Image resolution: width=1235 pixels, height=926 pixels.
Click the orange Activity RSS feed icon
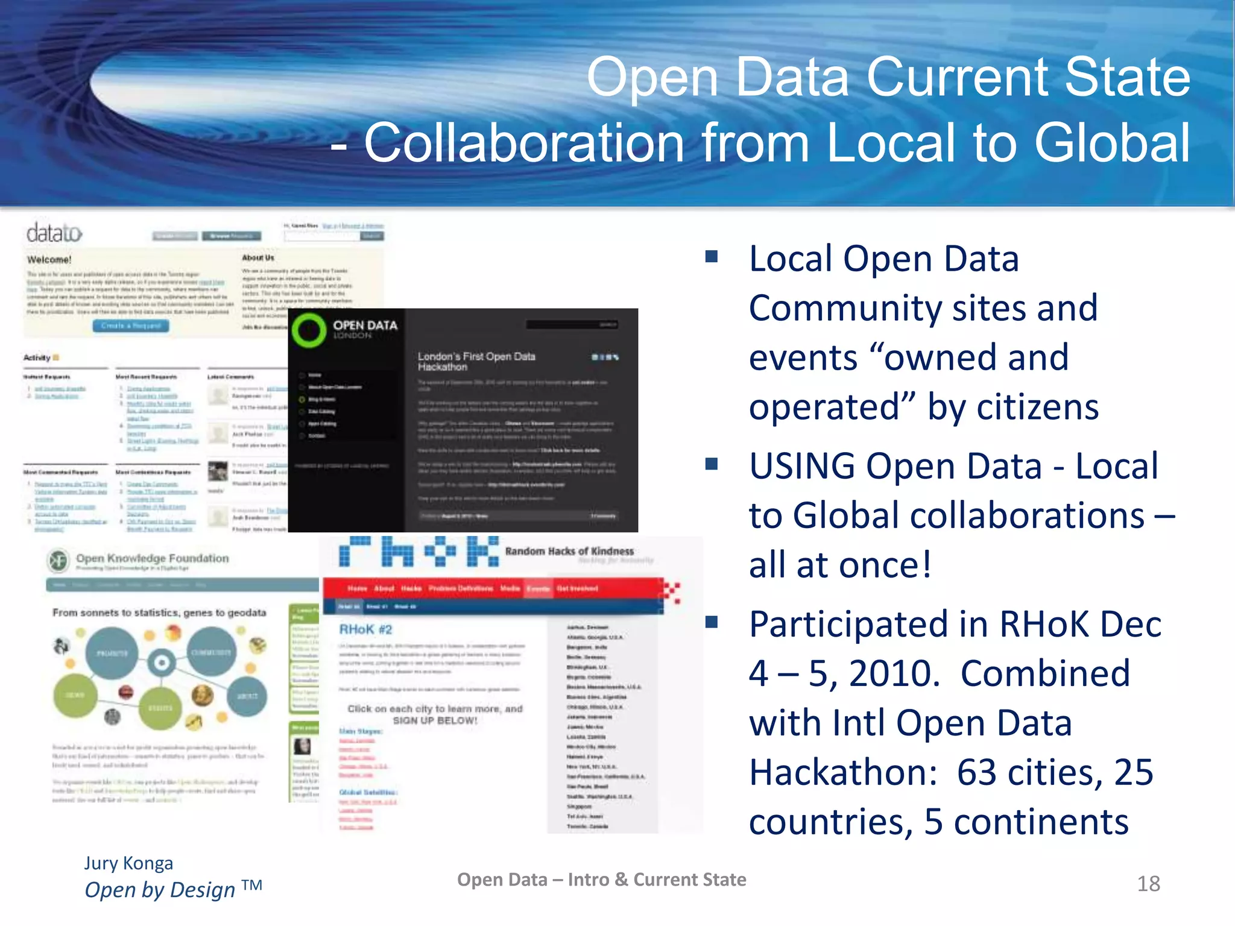click(56, 357)
